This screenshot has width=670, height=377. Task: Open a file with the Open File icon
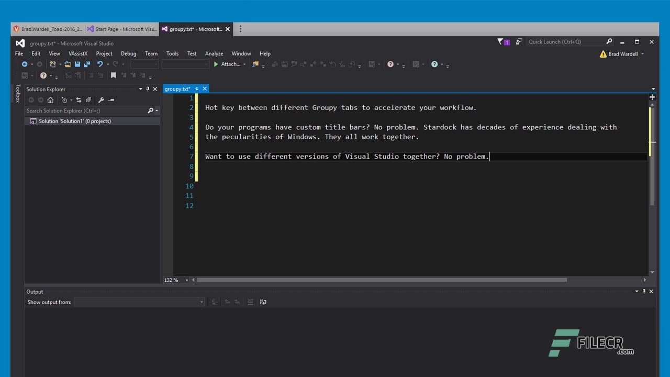tap(68, 64)
